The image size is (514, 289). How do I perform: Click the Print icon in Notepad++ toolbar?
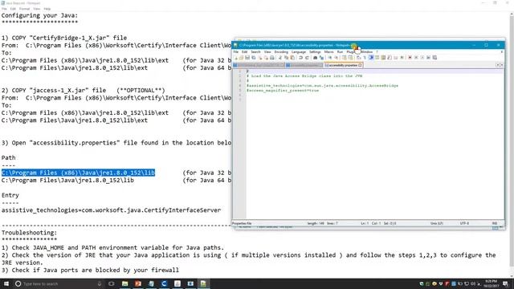(x=272, y=58)
